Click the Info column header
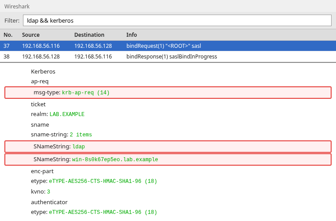Viewport: 336px width, 221px height. (131, 35)
